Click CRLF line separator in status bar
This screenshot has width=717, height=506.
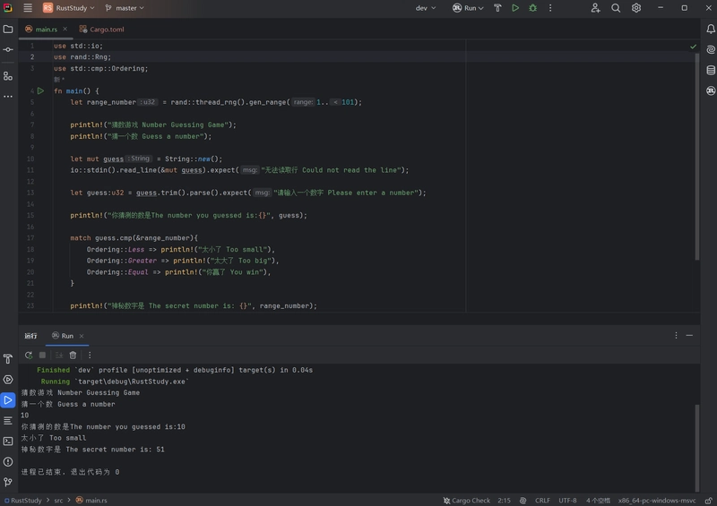coord(542,501)
